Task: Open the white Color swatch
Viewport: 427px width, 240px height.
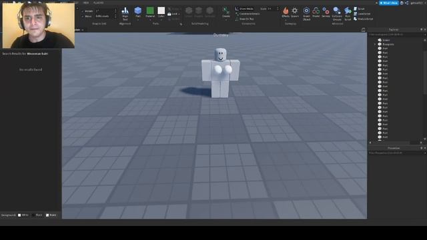Action: tap(161, 11)
